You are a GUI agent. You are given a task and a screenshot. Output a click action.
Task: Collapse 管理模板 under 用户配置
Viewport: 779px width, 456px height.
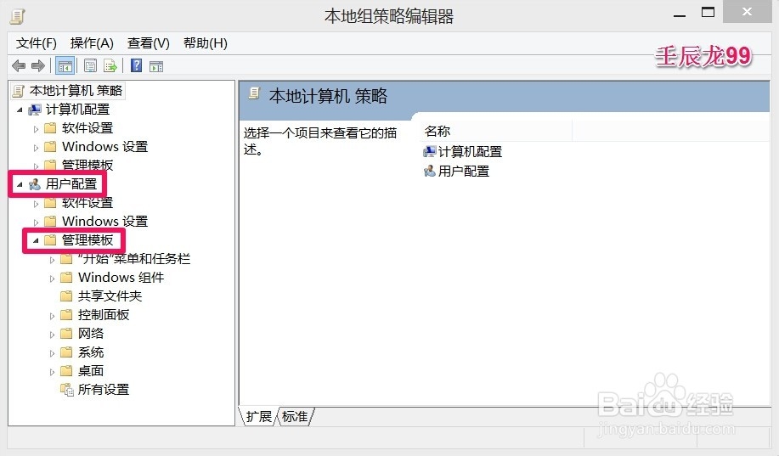(x=36, y=241)
